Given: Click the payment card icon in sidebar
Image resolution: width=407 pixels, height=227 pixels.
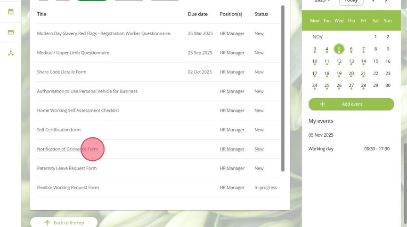Looking at the screenshot, I should click(10, 32).
